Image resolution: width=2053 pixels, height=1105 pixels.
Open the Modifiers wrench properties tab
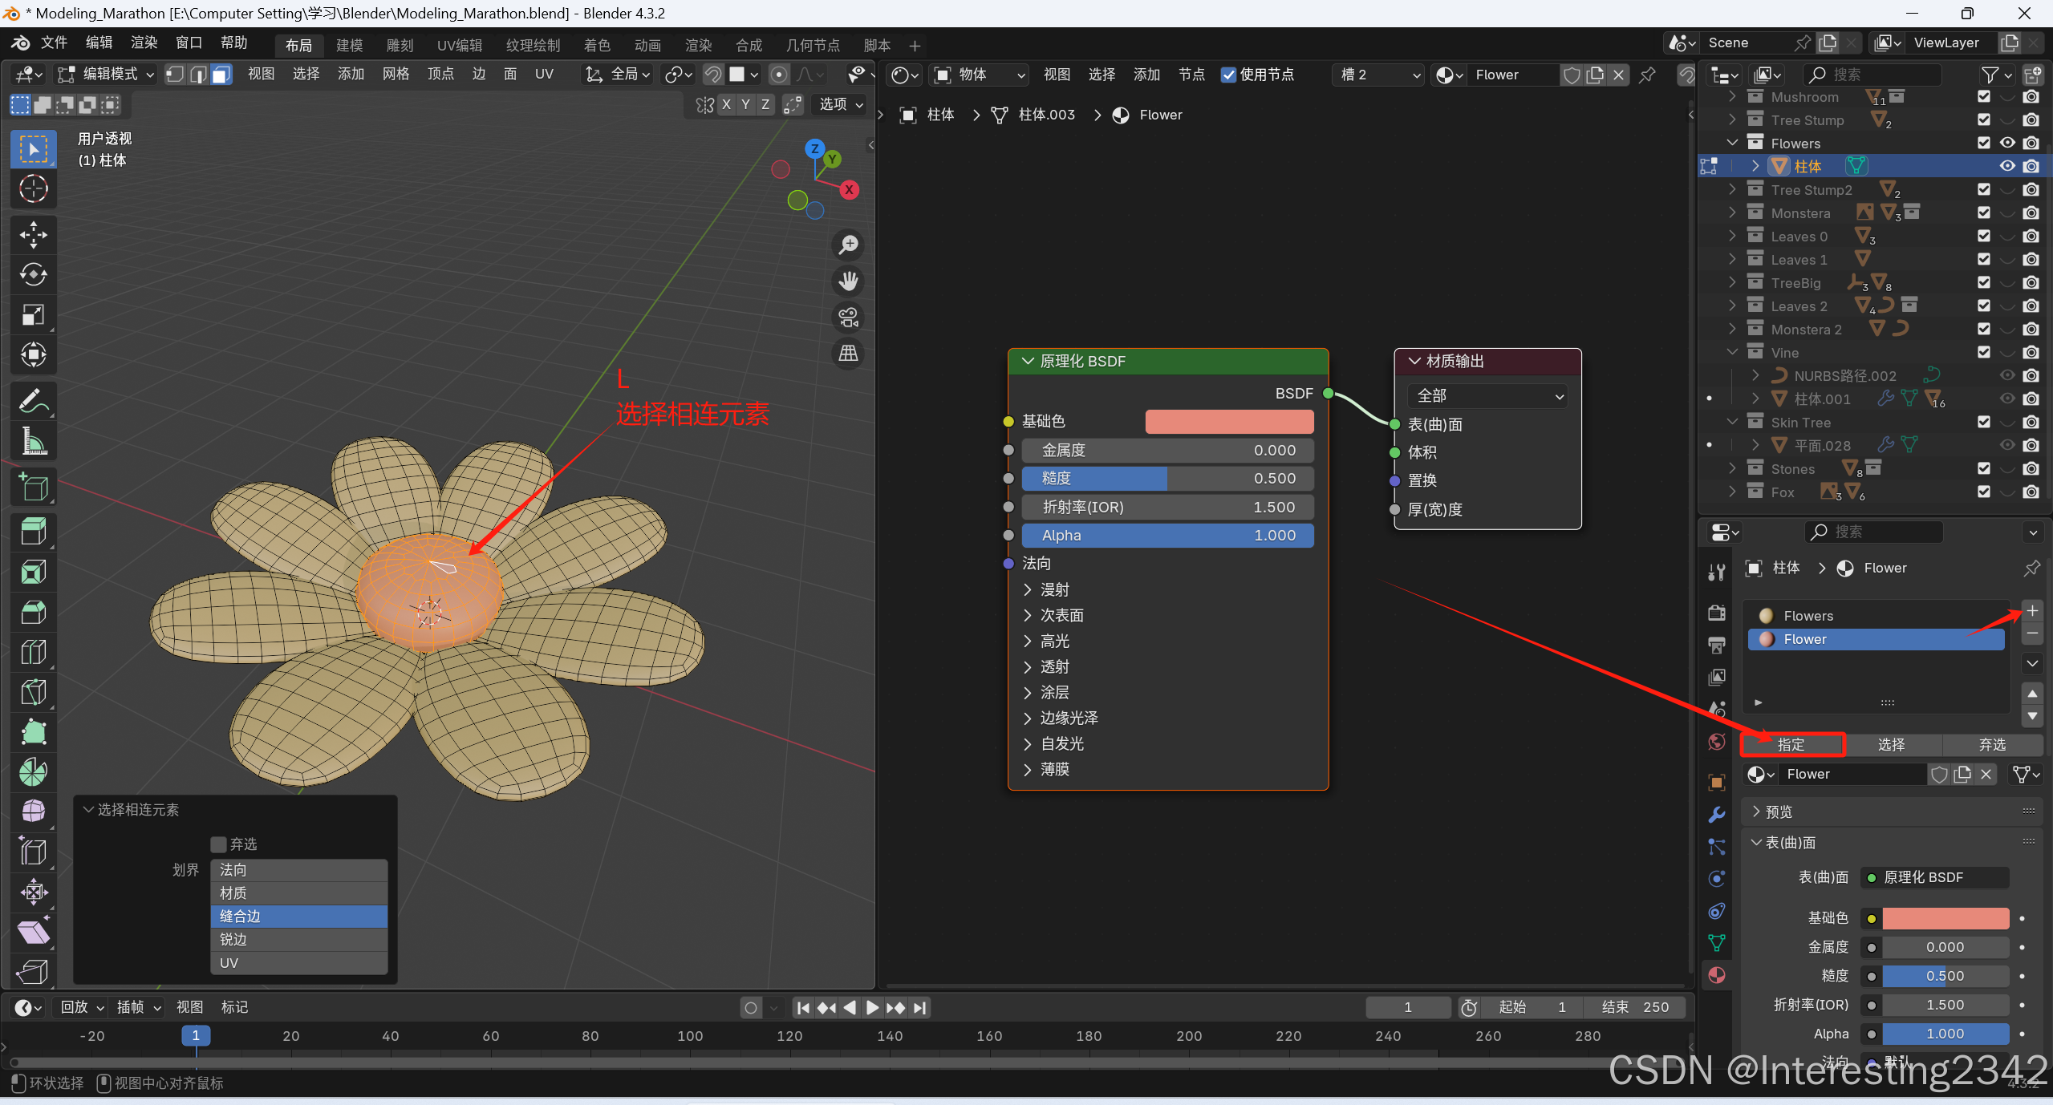pyautogui.click(x=1717, y=815)
